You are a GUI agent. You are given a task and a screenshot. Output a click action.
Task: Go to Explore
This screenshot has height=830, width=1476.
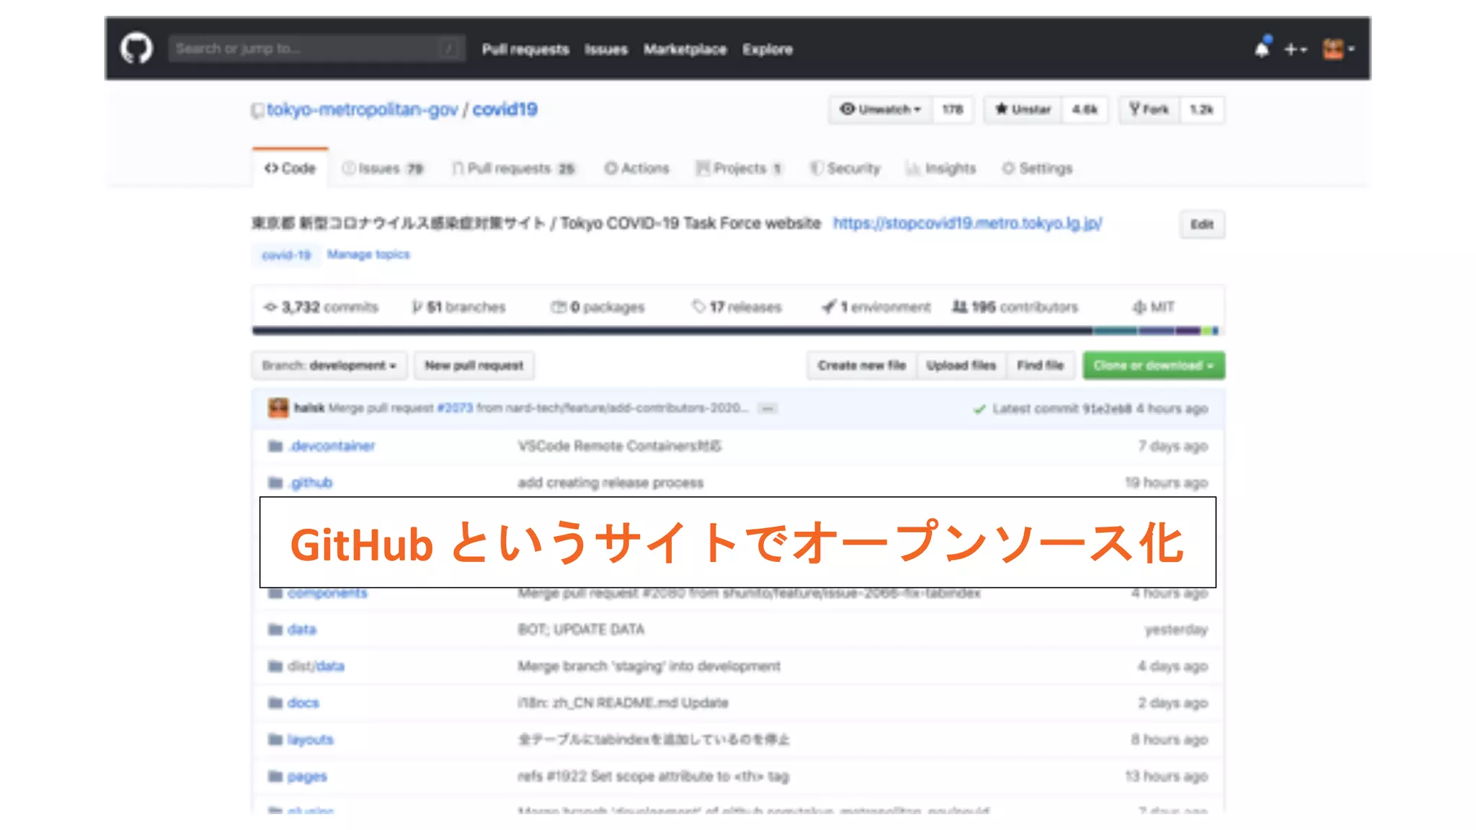point(768,49)
